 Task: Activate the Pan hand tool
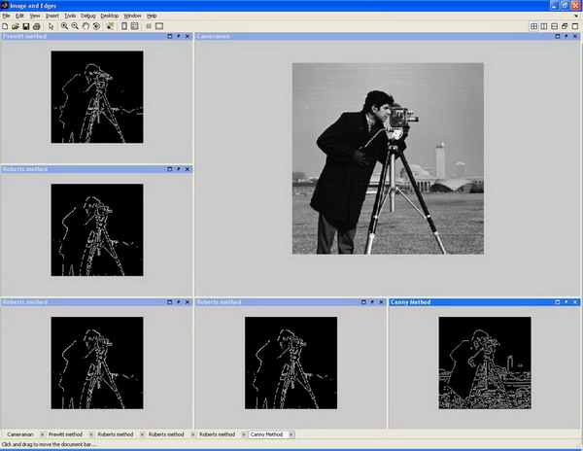pos(86,26)
